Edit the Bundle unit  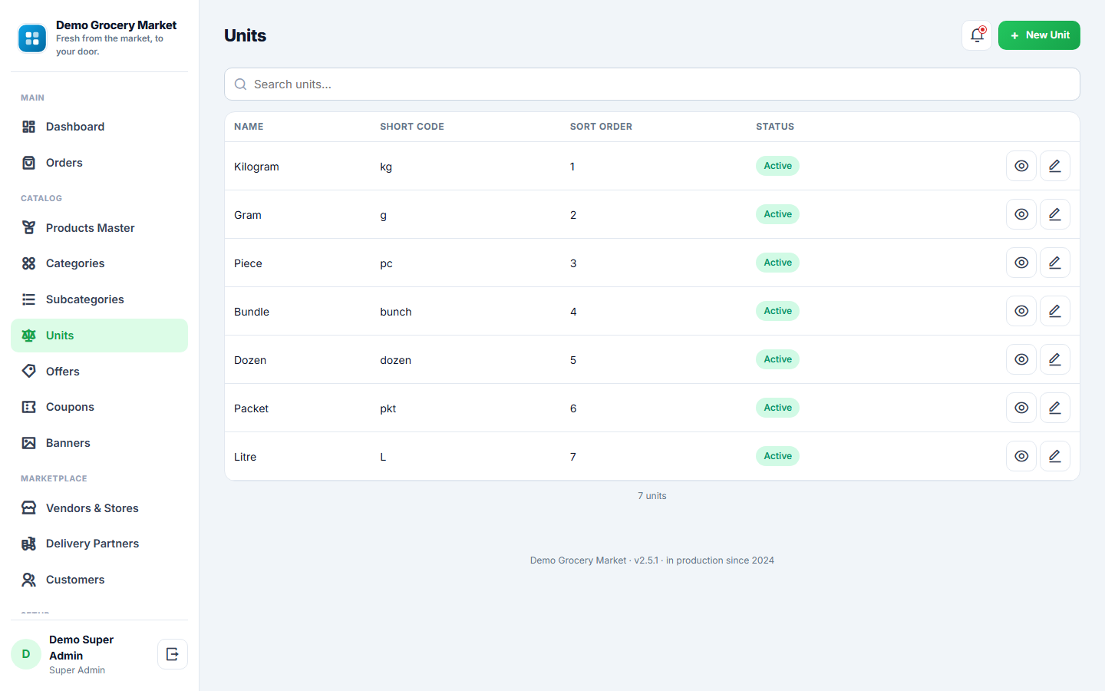click(1055, 311)
